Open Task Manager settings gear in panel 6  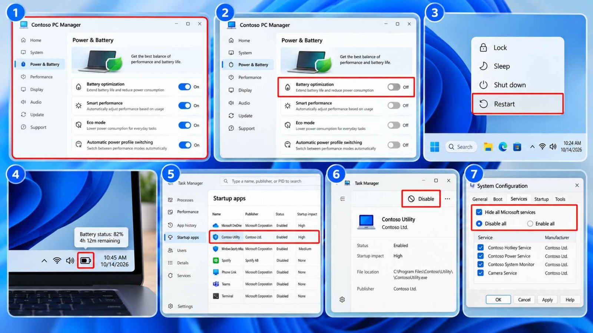pyautogui.click(x=342, y=299)
